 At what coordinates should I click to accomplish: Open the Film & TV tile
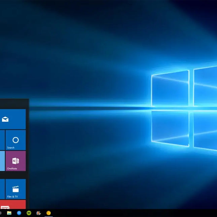click(x=15, y=189)
